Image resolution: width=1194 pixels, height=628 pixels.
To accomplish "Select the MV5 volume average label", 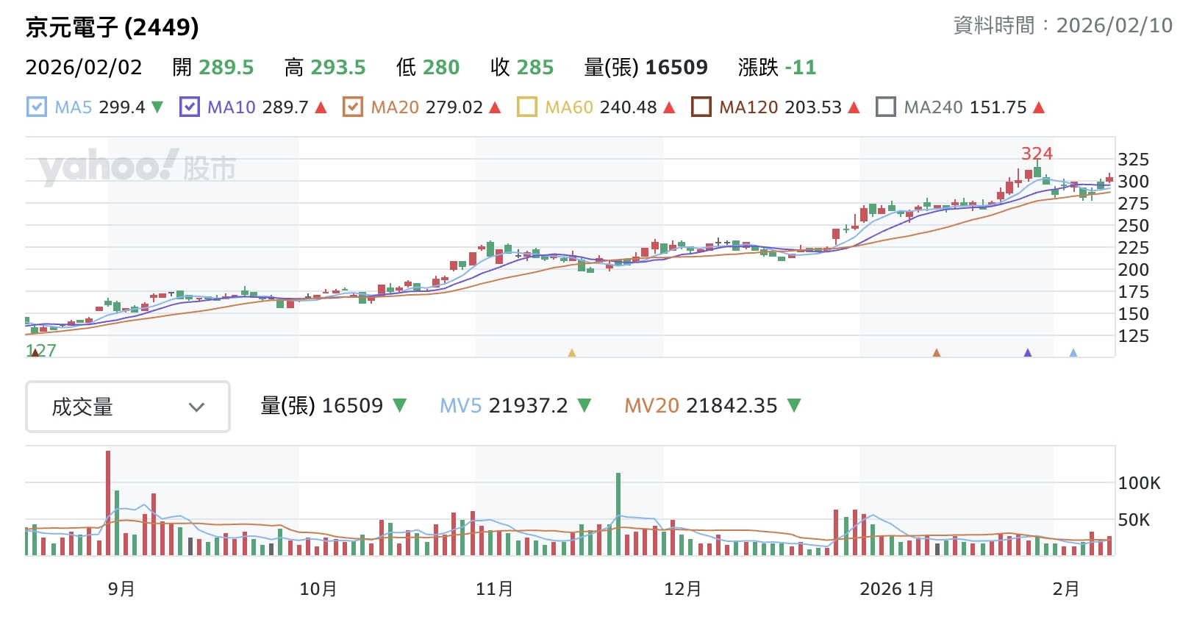I will click(460, 406).
